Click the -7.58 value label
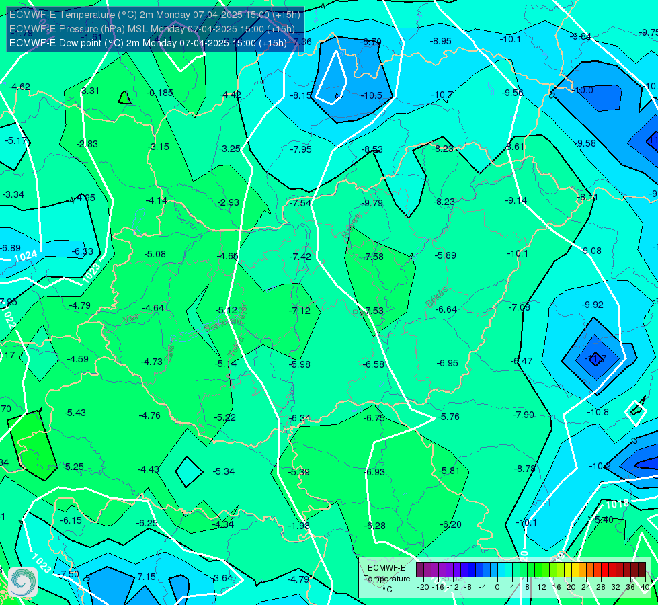Viewport: 658px width, 605px height. [x=372, y=257]
